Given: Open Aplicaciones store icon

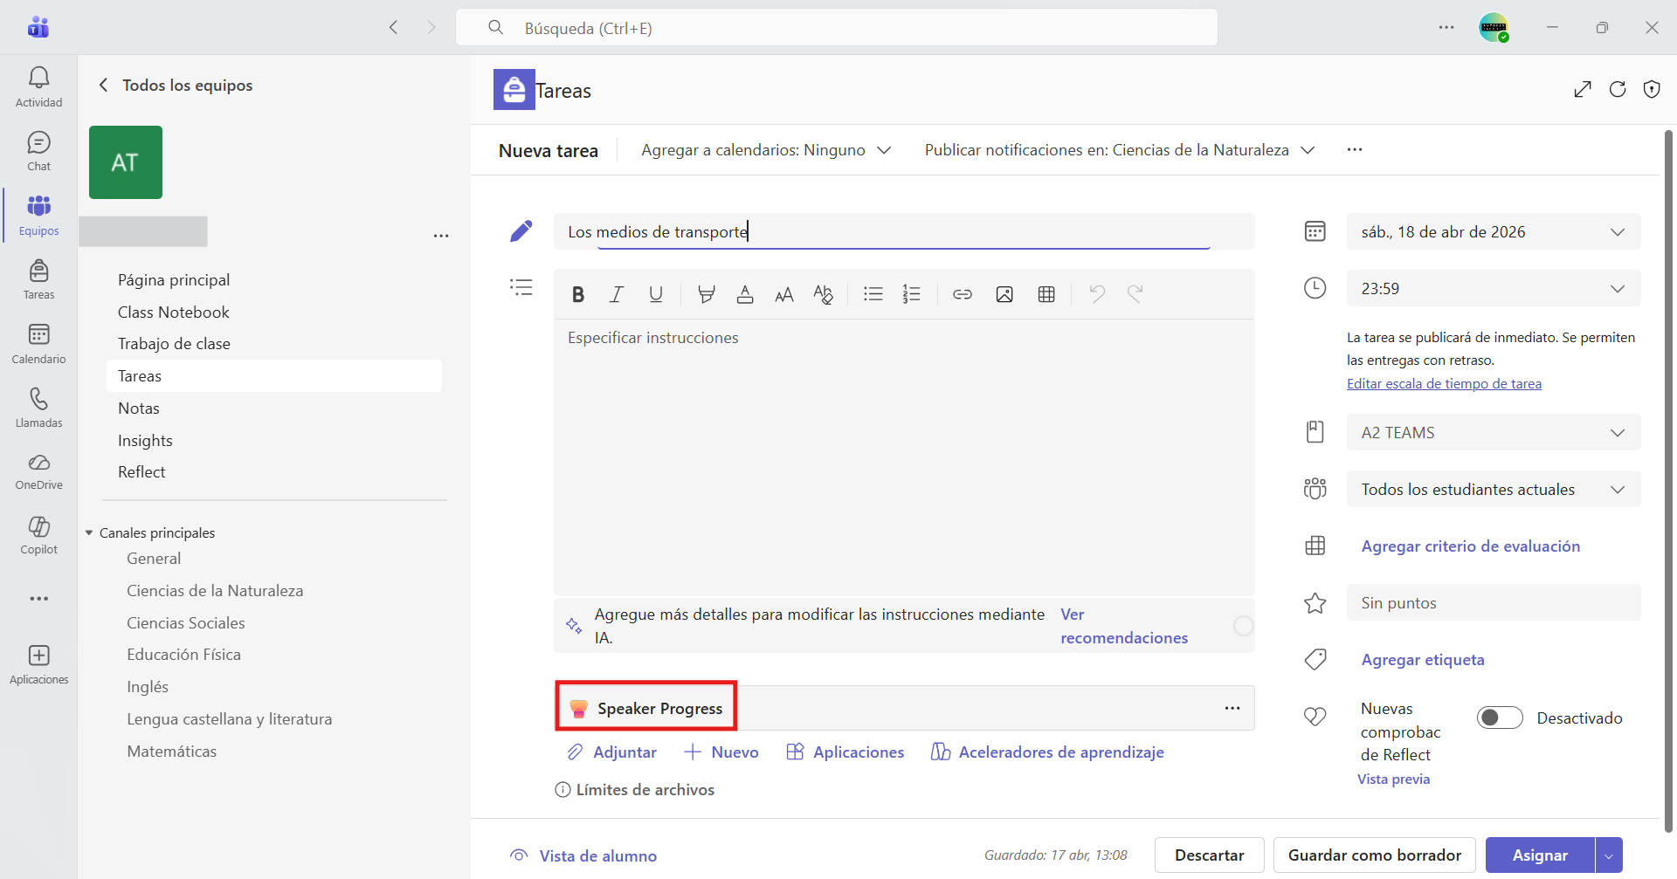Looking at the screenshot, I should (38, 664).
